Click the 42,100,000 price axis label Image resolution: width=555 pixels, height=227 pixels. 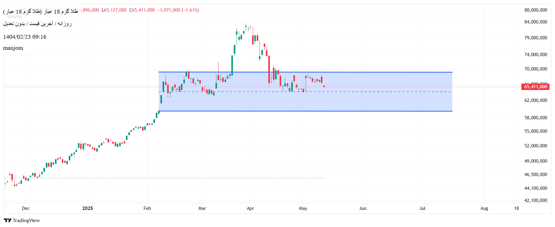535,200
